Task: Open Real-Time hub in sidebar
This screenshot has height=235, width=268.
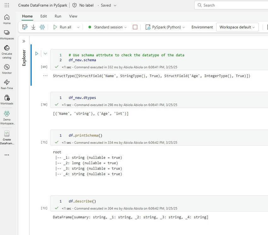Action: pyautogui.click(x=7, y=84)
